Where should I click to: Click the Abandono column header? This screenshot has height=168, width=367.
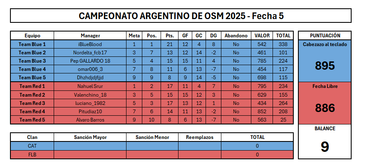tap(236, 36)
